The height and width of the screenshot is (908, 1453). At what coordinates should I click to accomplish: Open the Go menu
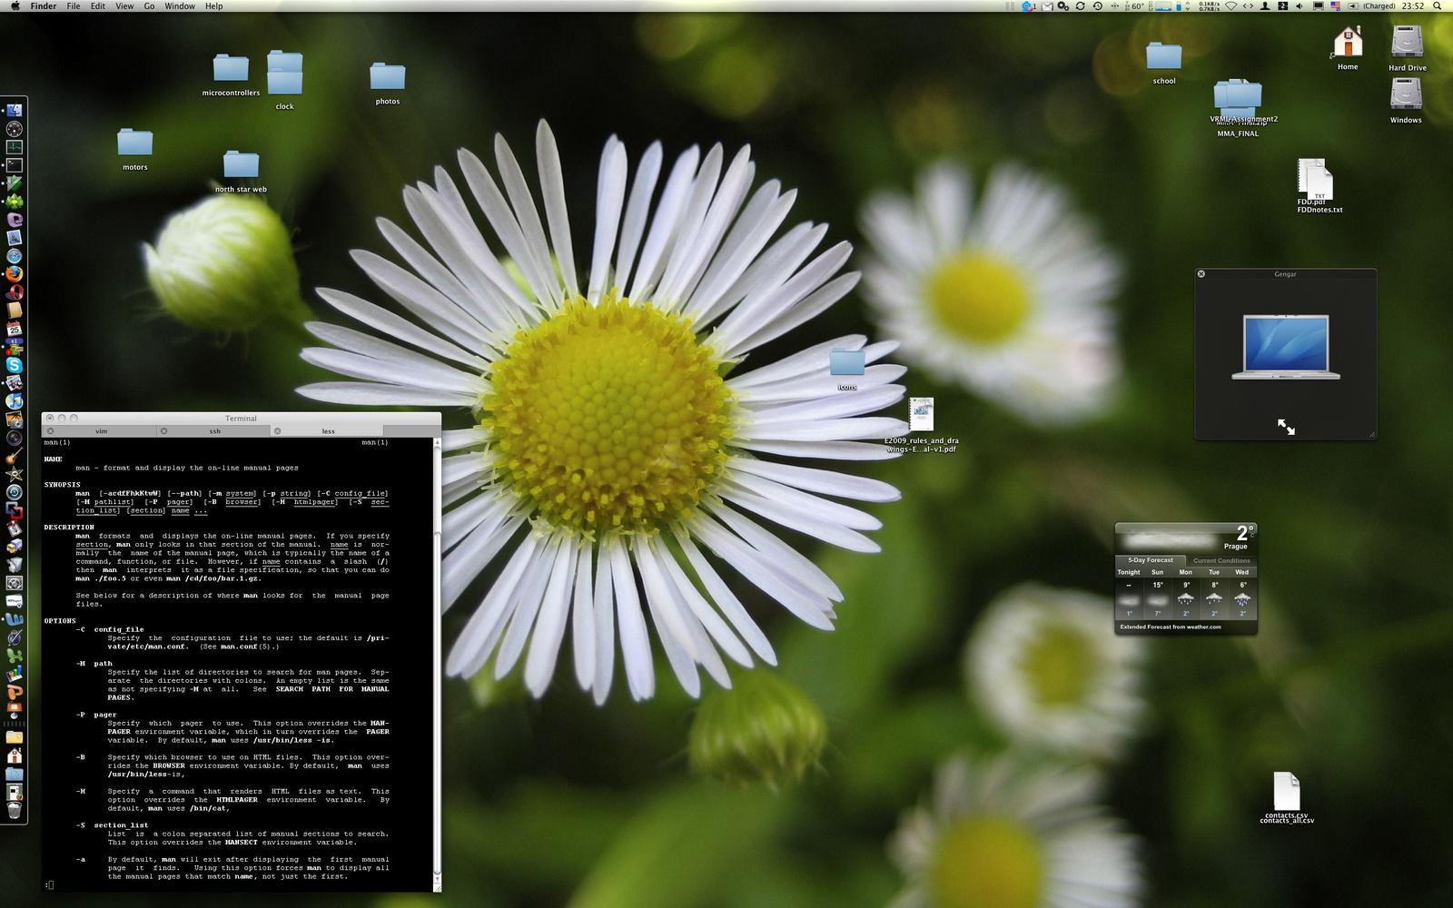[149, 6]
